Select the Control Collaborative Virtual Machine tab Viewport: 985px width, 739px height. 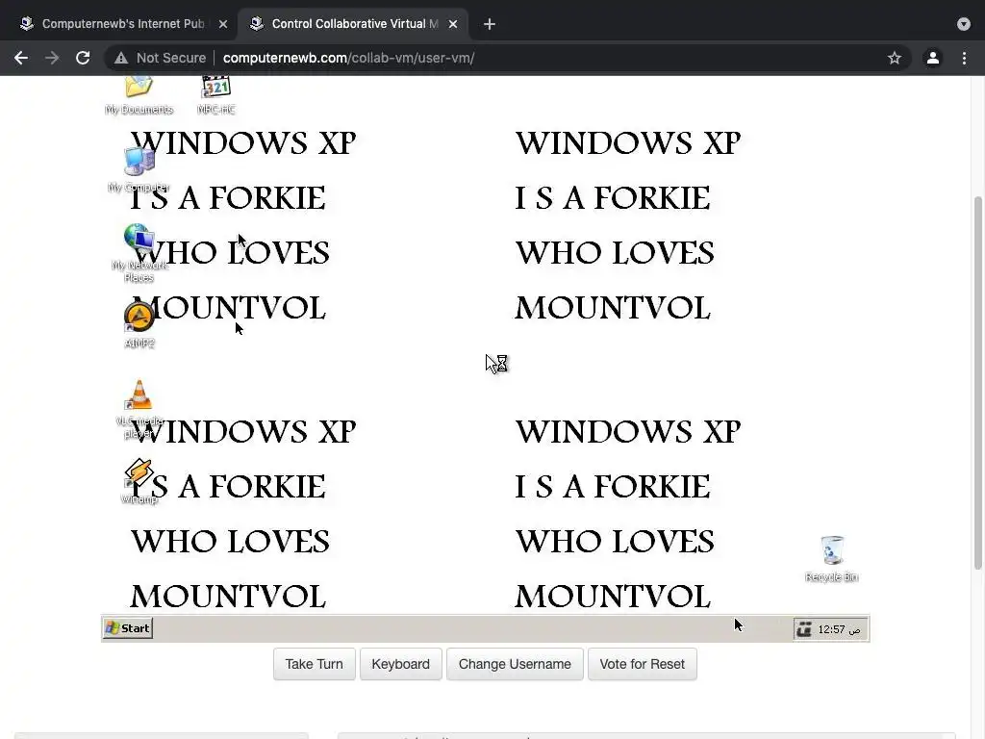coord(354,24)
